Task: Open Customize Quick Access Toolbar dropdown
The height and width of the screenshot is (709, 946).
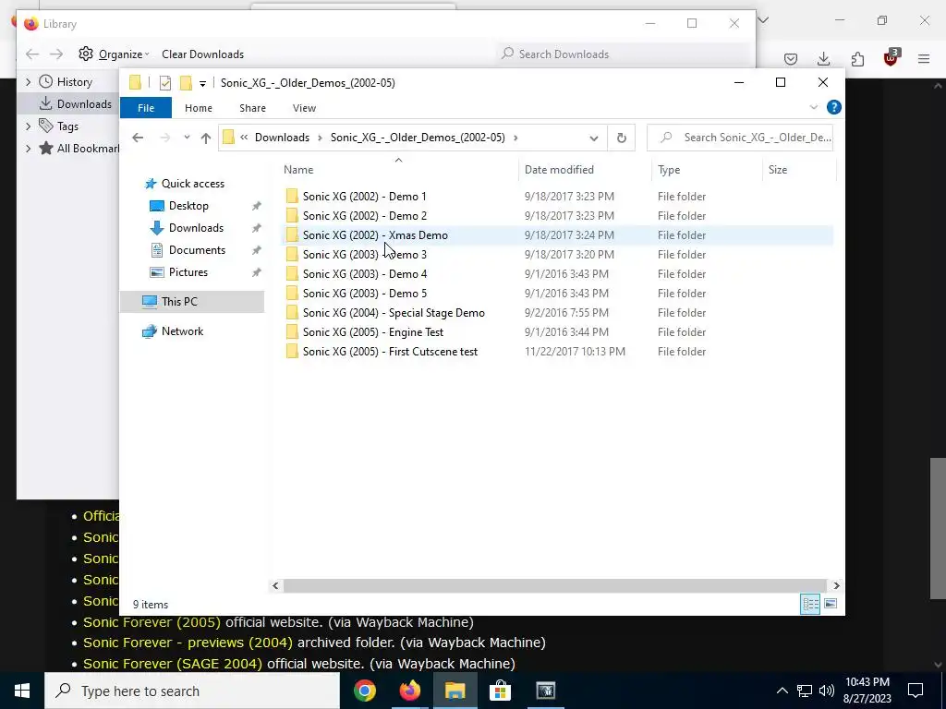Action: pyautogui.click(x=202, y=84)
